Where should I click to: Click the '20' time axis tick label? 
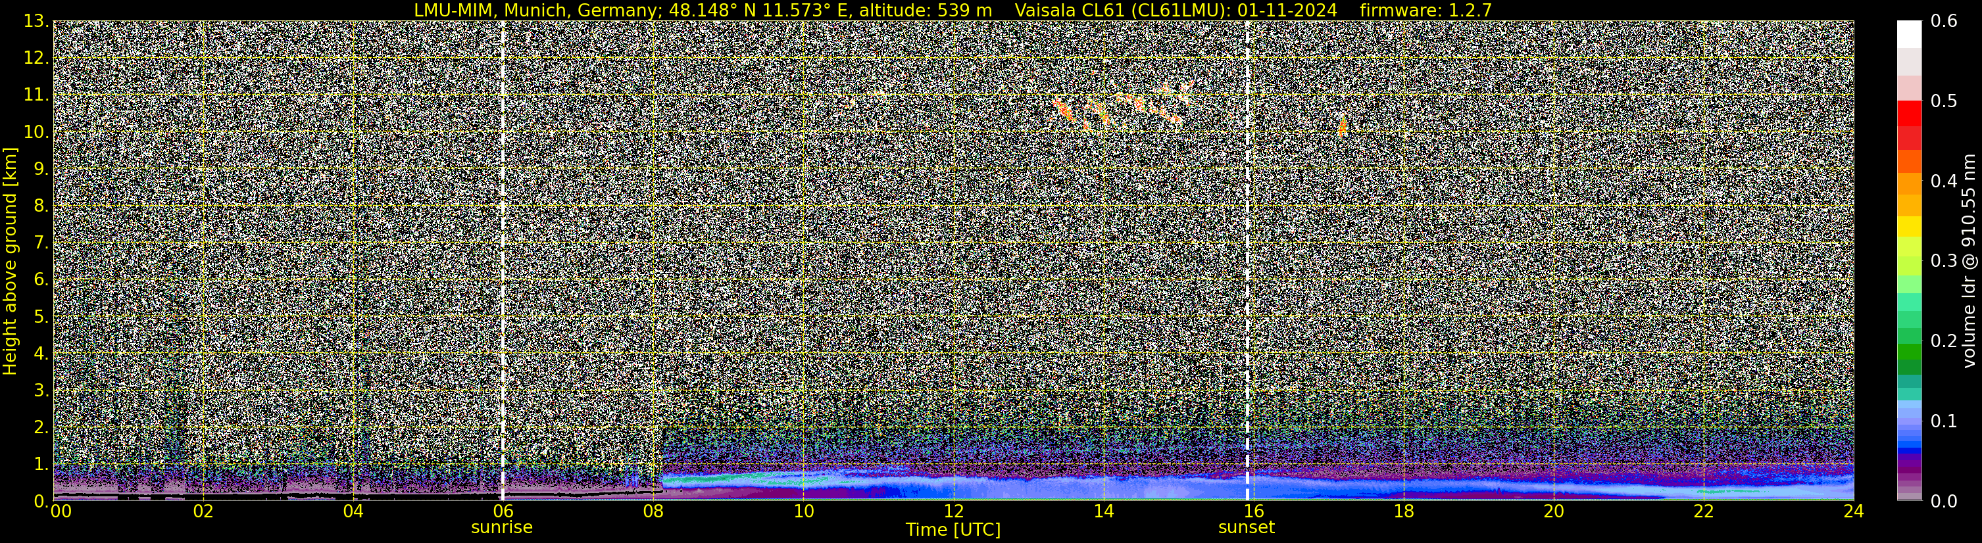(x=1554, y=511)
